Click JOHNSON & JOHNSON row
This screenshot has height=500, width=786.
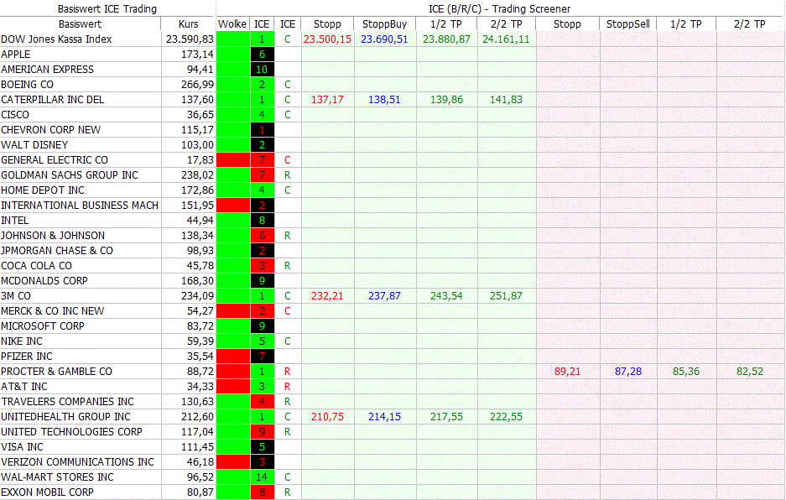tap(53, 235)
